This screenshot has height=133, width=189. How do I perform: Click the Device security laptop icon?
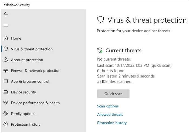[6, 92]
